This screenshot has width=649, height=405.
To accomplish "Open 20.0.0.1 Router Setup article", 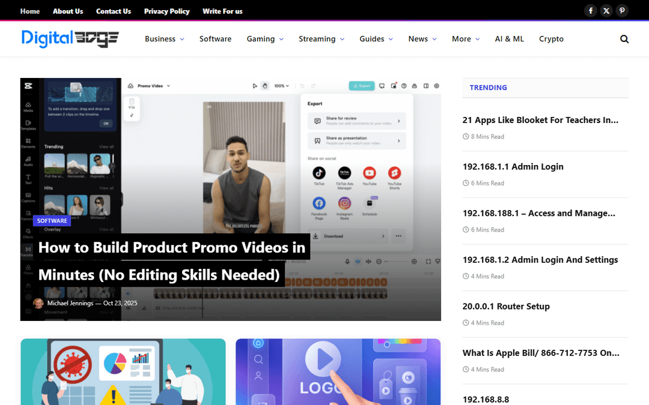I will pos(506,306).
